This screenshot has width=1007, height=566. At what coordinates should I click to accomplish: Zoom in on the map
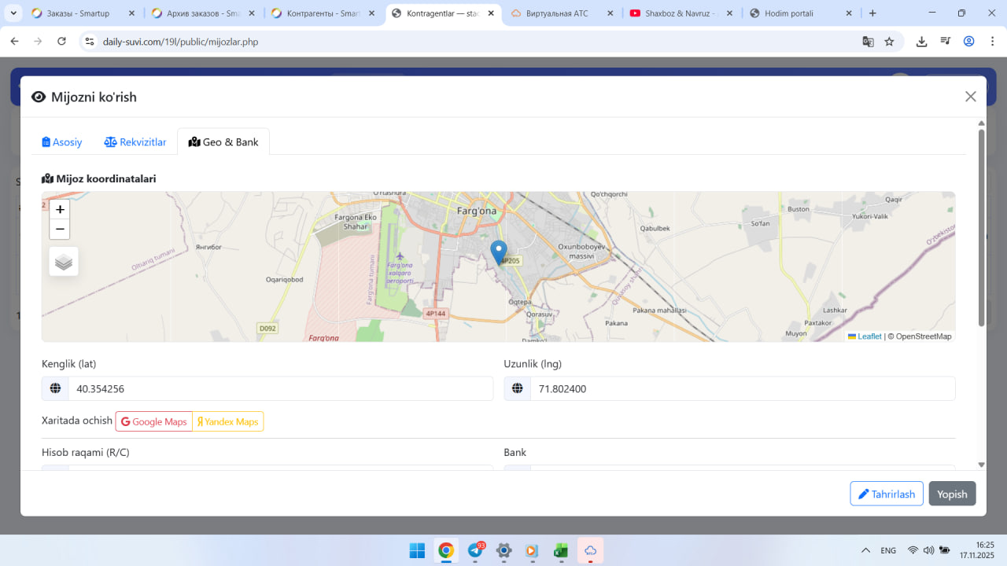60,209
